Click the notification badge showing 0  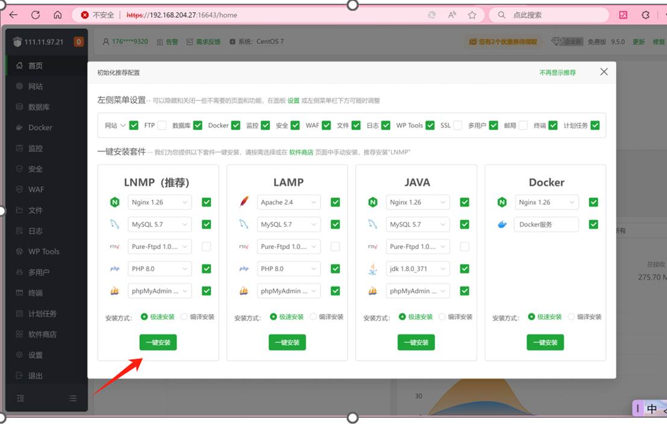point(79,42)
